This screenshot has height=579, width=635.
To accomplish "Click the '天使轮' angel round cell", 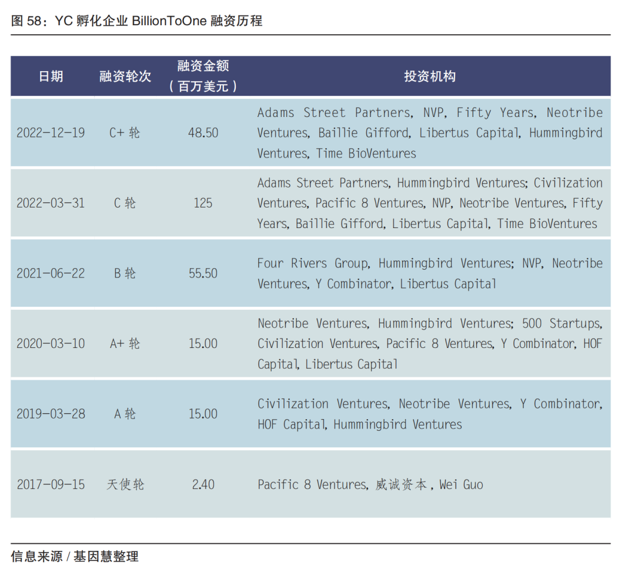I will pos(125,485).
